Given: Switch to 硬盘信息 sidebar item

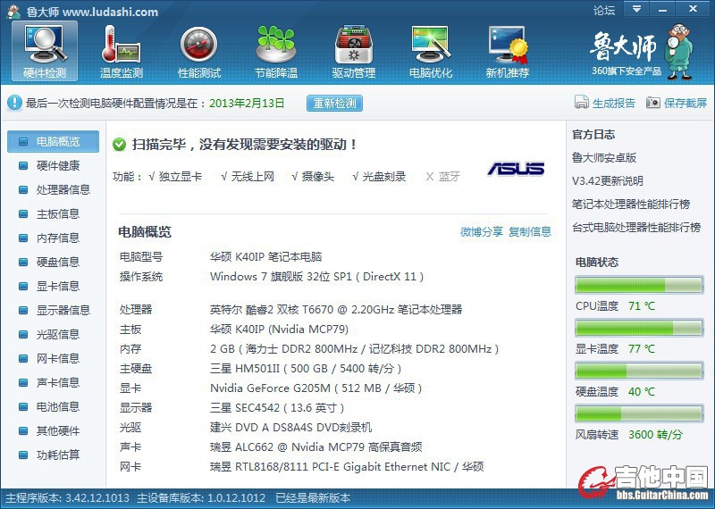Looking at the screenshot, I should (x=57, y=262).
